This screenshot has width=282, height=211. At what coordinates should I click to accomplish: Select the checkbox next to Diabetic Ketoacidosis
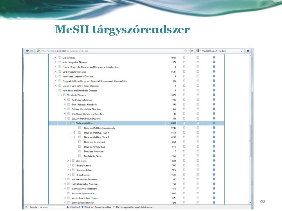click(x=80, y=147)
